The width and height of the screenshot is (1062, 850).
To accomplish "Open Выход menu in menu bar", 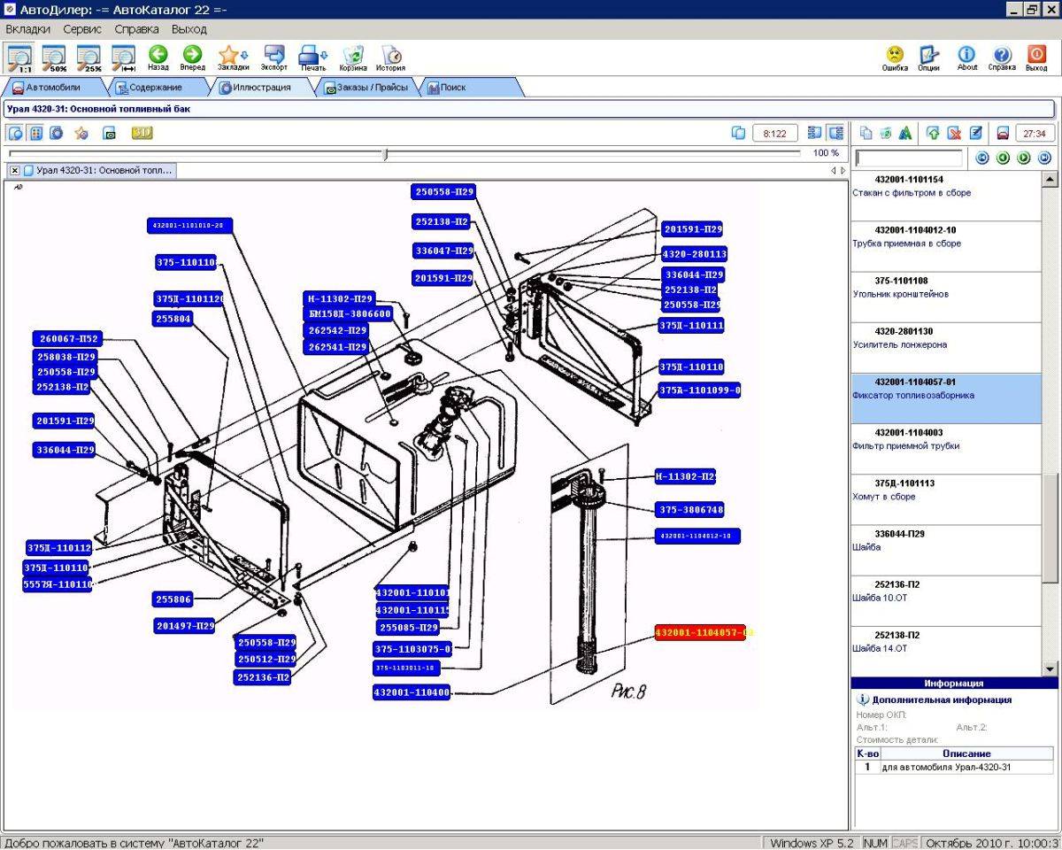I will coord(189,29).
